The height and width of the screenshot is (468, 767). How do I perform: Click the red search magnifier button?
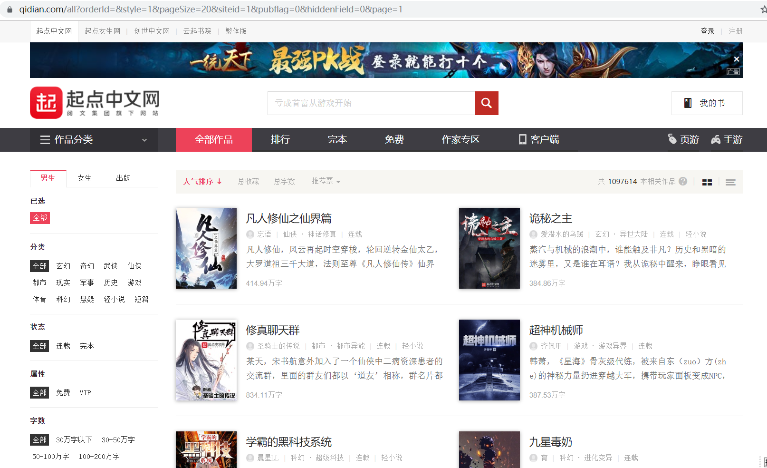tap(486, 103)
